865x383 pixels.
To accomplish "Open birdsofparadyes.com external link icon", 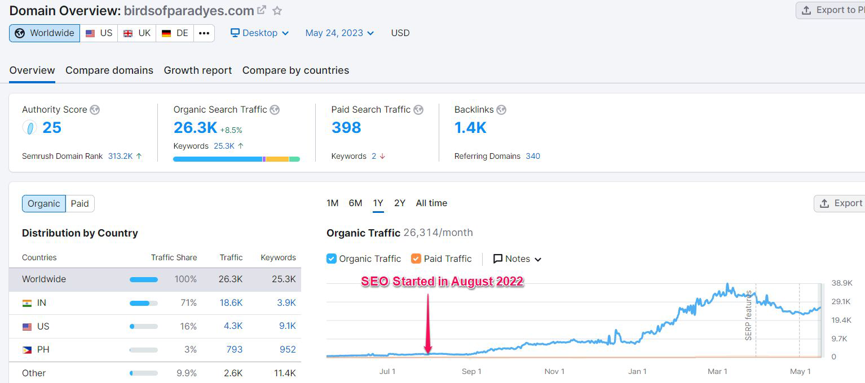I will [x=262, y=10].
